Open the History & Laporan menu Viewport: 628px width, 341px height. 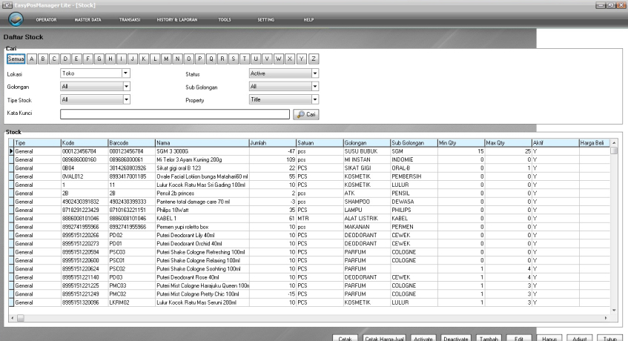tap(176, 20)
